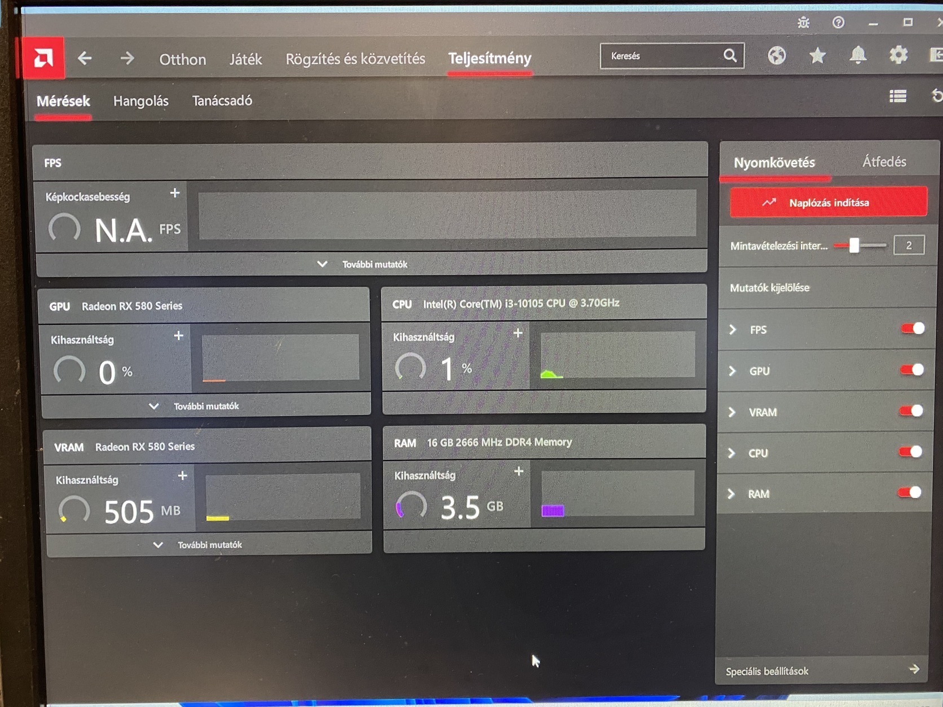The width and height of the screenshot is (943, 707).
Task: Expand RAM metrics chevron in sidebar
Action: click(730, 494)
